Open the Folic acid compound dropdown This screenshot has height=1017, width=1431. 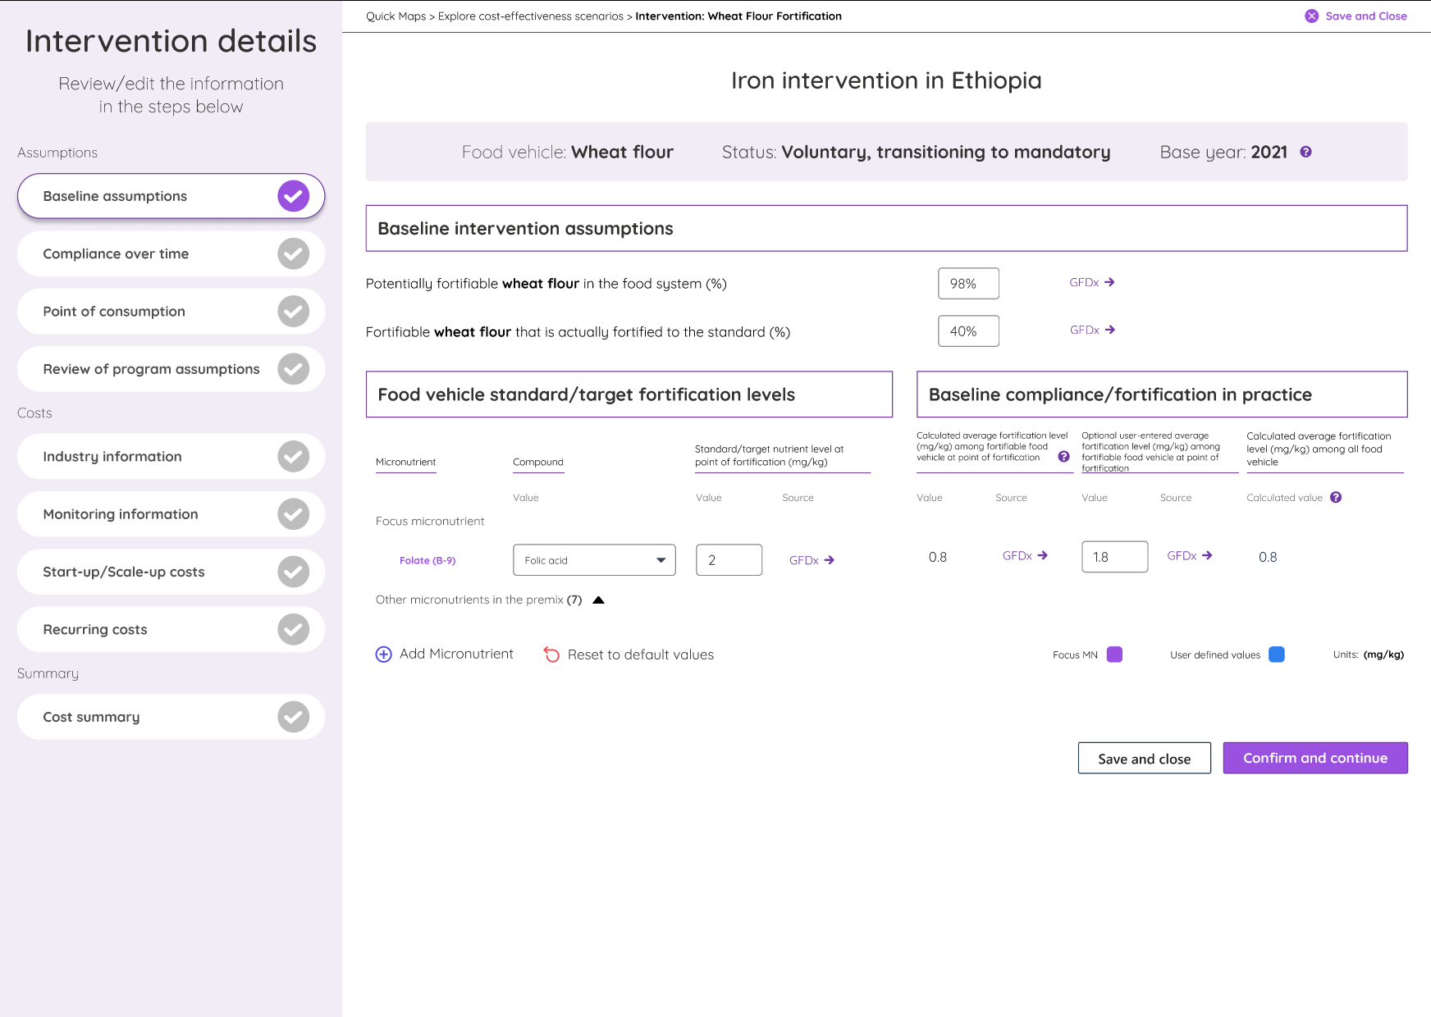[593, 559]
